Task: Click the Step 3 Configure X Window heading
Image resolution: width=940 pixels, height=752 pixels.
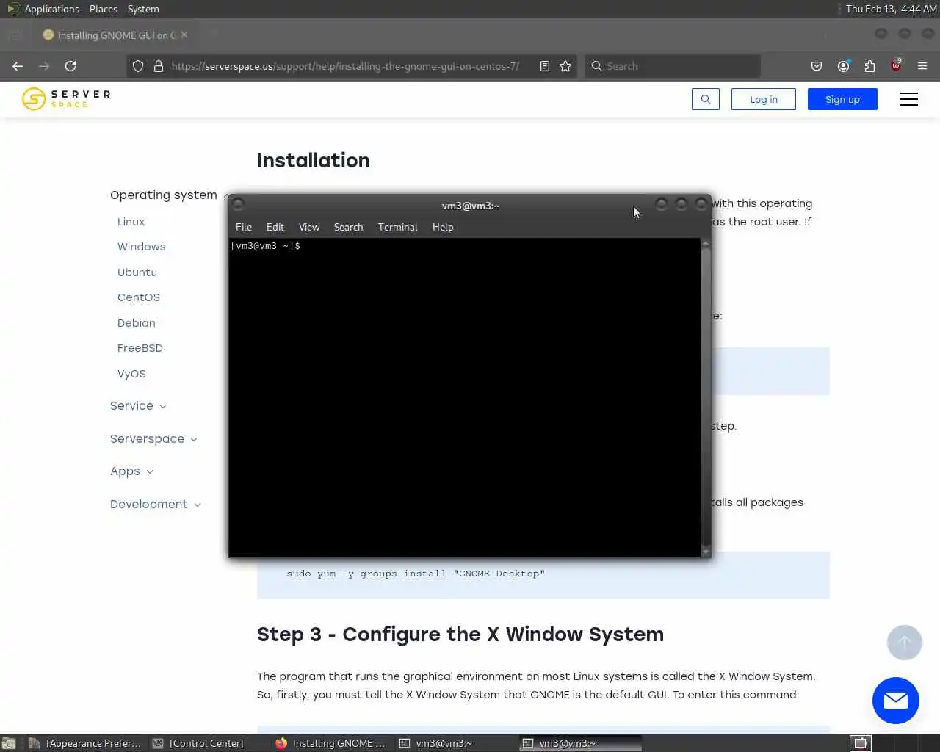Action: tap(460, 634)
